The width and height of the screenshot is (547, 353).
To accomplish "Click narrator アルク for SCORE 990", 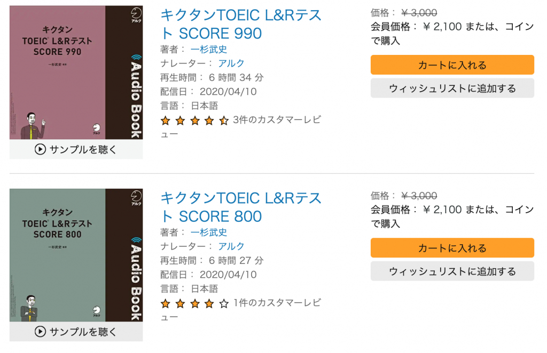I will point(231,63).
